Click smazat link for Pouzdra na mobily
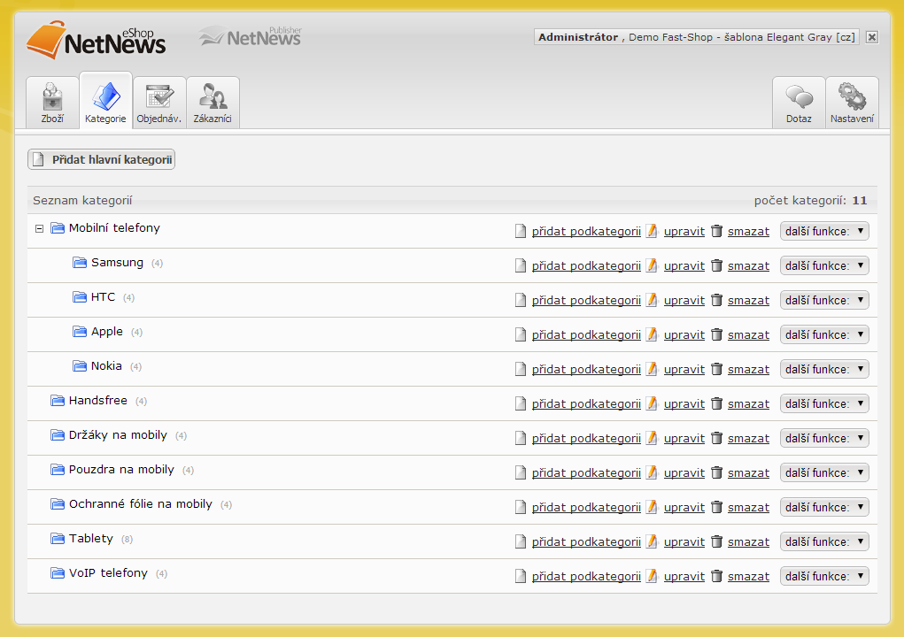 point(748,472)
